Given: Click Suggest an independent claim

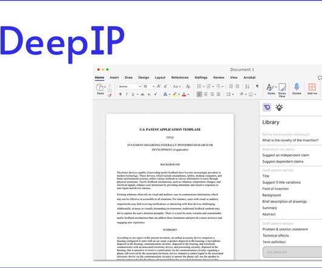Looking at the screenshot, I should click(286, 155).
